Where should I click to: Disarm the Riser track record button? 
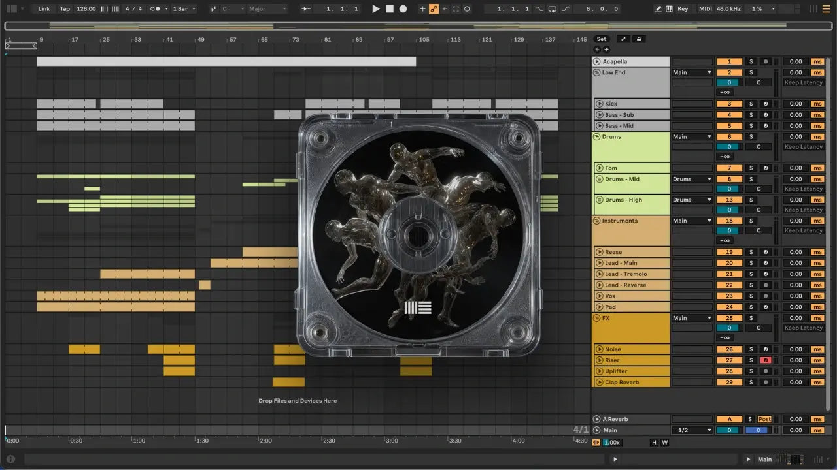[x=765, y=360]
